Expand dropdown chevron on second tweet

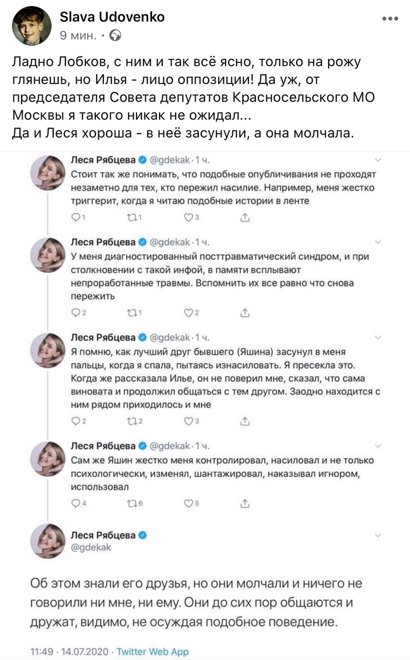point(378,242)
